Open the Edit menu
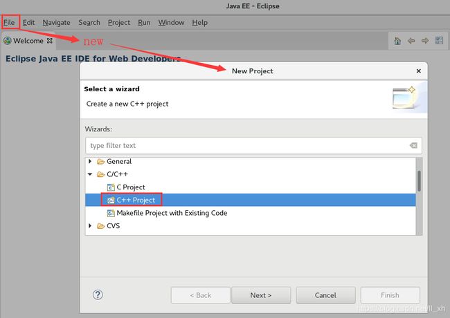 pyautogui.click(x=28, y=22)
